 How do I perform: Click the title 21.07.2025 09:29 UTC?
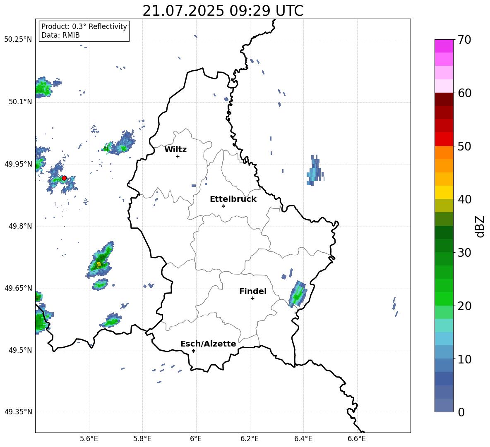(223, 11)
